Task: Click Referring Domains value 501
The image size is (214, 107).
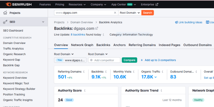Action: (x=62, y=77)
